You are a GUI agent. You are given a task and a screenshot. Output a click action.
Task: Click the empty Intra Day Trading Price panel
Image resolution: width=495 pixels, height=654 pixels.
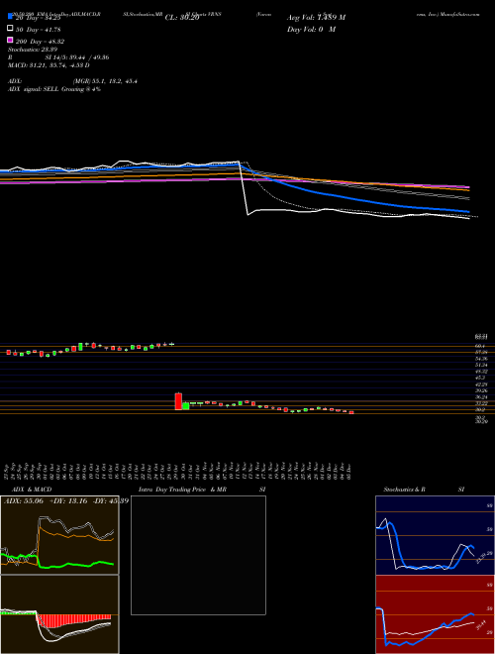coord(198,555)
